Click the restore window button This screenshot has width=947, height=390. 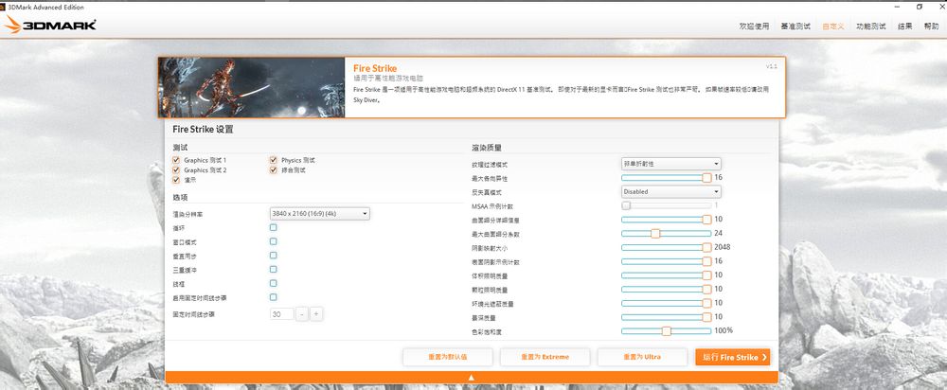[920, 7]
